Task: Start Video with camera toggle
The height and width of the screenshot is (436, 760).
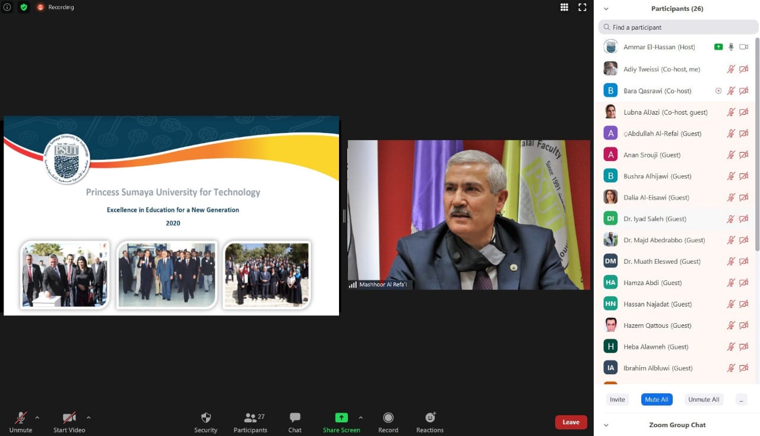Action: (69, 418)
